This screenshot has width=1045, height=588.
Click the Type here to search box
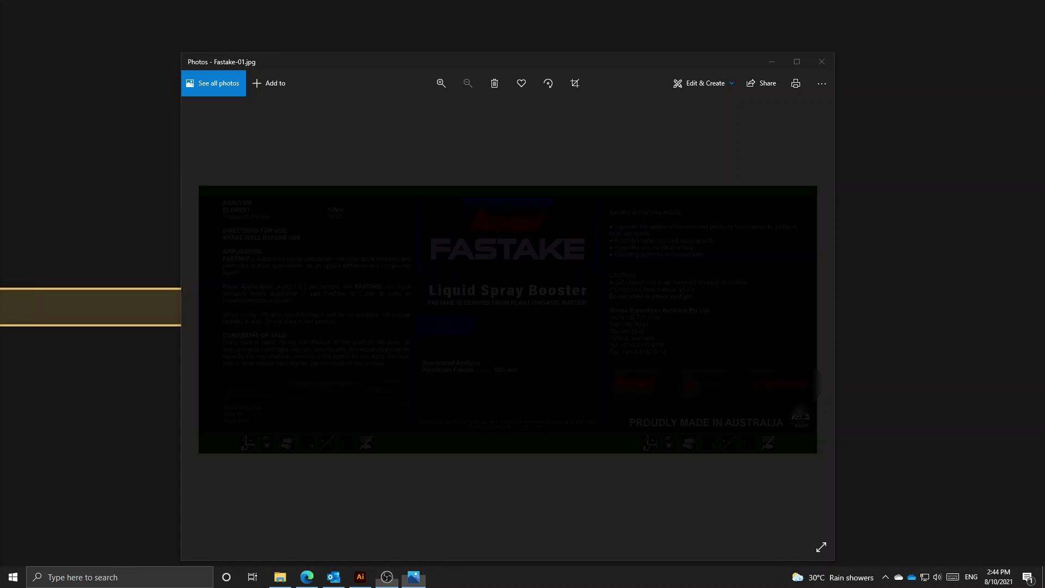tap(120, 577)
